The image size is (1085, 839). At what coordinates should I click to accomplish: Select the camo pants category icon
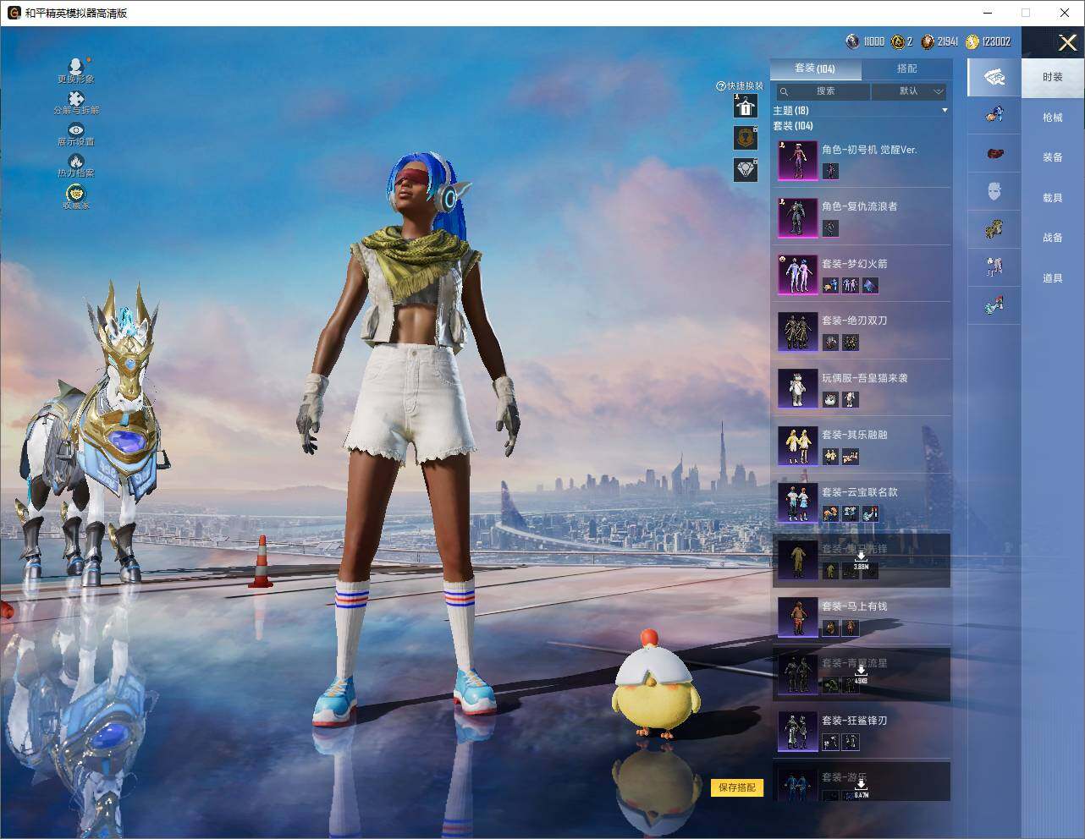(x=994, y=228)
